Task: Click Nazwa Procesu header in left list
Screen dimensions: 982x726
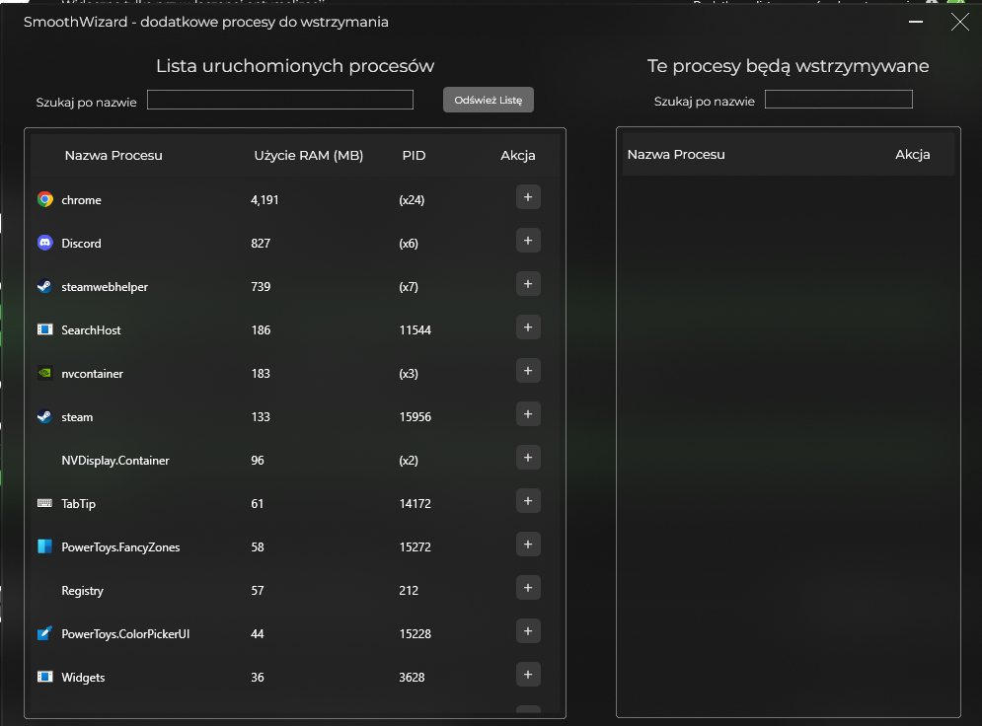Action: click(x=113, y=155)
